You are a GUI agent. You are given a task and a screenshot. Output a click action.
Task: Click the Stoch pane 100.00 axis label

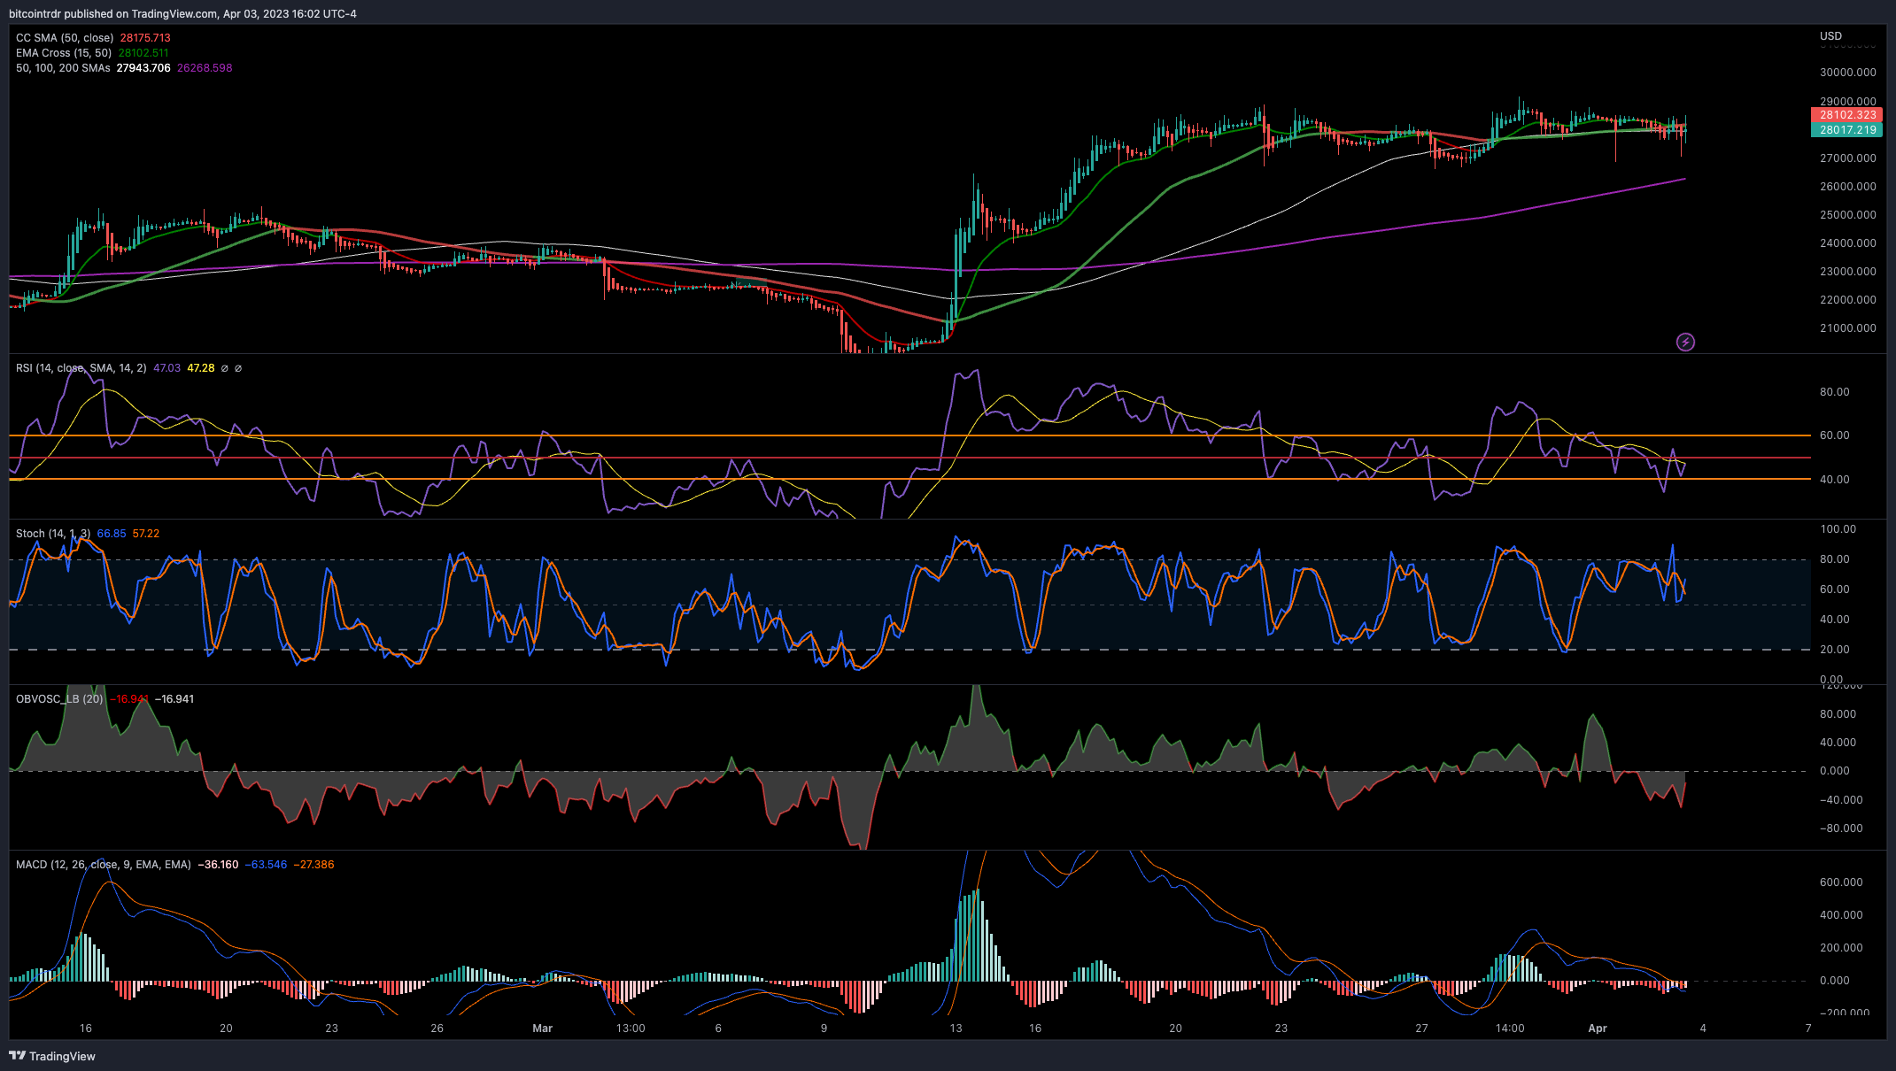[x=1838, y=529]
